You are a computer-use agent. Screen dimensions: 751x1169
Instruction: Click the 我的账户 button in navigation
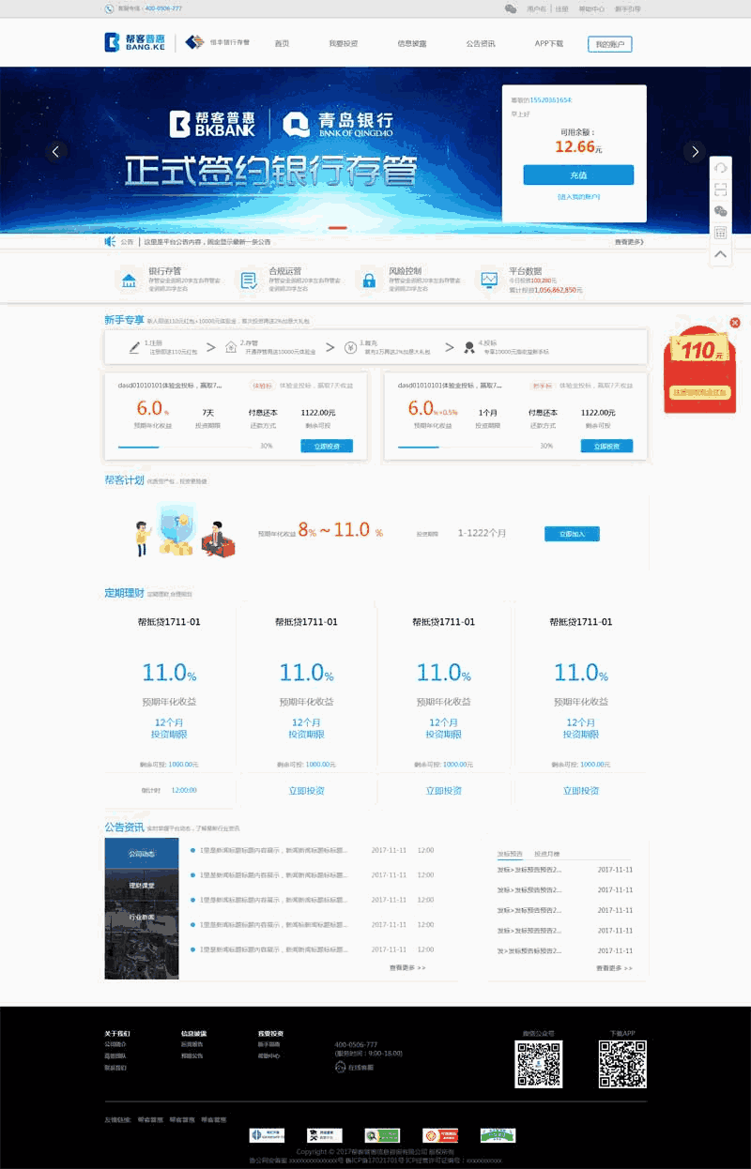coord(610,44)
